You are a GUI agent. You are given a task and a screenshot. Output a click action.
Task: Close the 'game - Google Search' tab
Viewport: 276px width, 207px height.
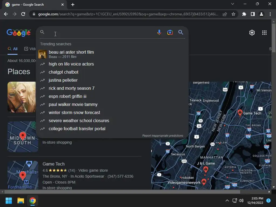pyautogui.click(x=62, y=5)
